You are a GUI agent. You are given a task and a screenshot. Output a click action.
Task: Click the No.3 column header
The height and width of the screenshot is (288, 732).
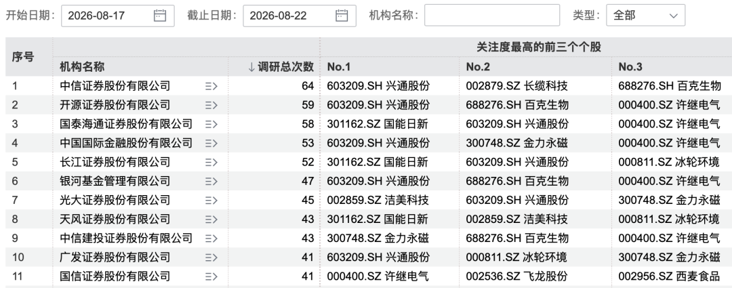click(630, 67)
